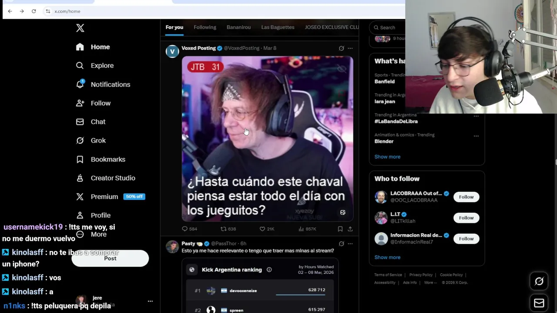Image resolution: width=557 pixels, height=313 pixels.
Task: Click the X logo in the sidebar
Action: (x=80, y=28)
